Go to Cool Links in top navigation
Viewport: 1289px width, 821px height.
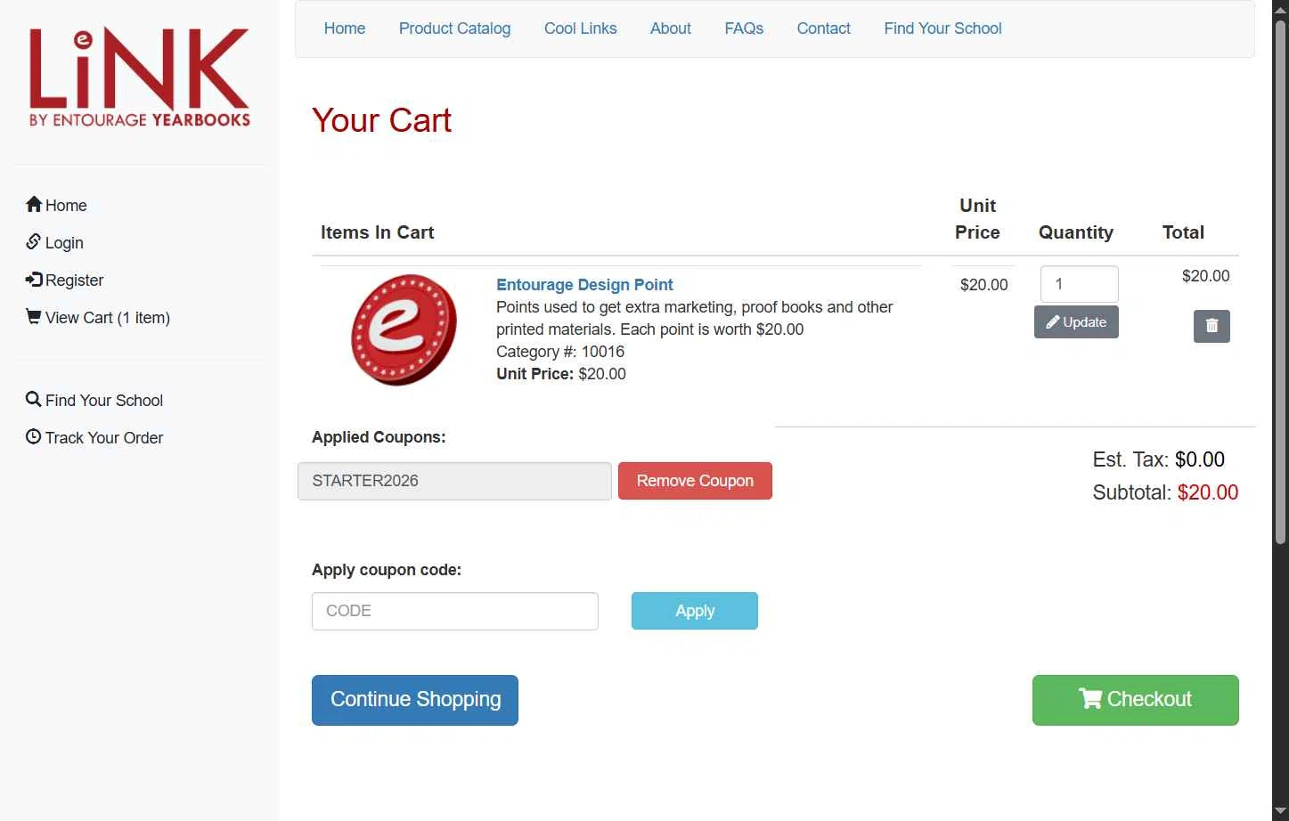pyautogui.click(x=581, y=28)
